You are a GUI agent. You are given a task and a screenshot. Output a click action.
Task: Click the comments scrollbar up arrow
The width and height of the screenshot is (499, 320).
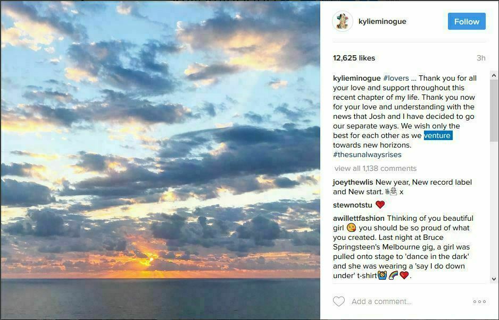pos(494,74)
